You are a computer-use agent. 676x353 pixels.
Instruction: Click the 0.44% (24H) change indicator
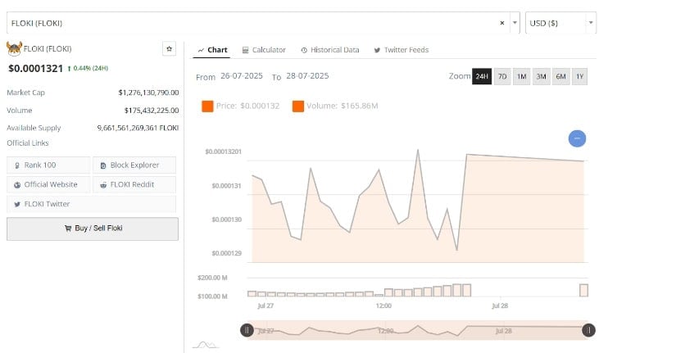[88, 68]
